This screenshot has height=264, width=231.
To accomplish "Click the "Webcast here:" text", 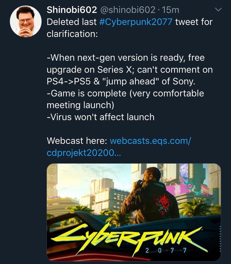I will point(77,141).
